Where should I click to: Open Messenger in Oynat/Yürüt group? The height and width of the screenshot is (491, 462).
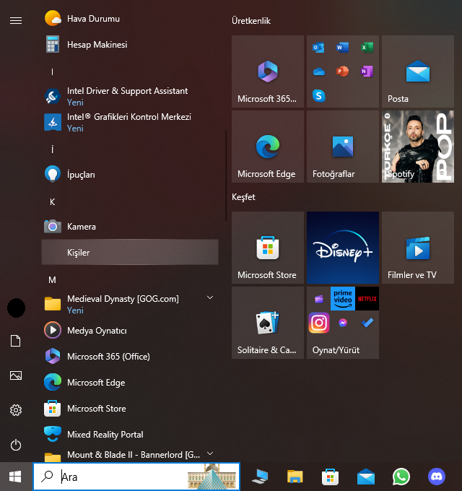[x=343, y=323]
